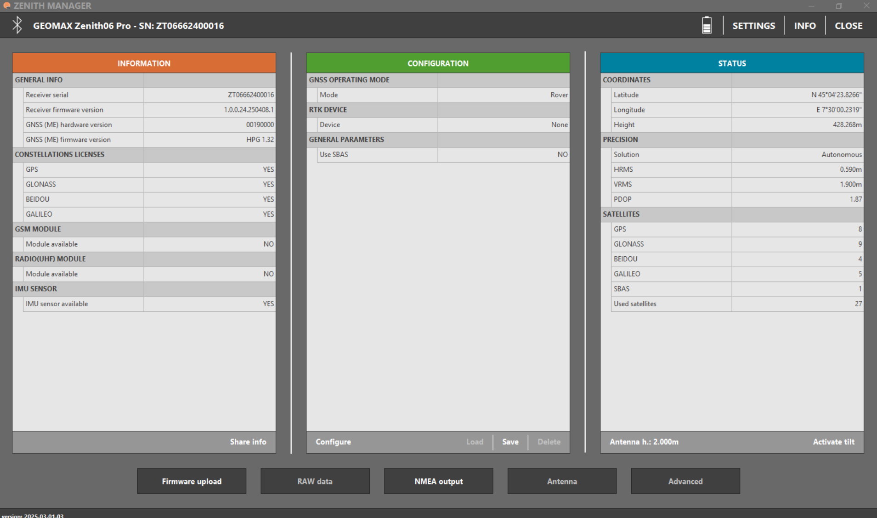Open the SETTINGS menu
877x518 pixels.
coord(753,26)
